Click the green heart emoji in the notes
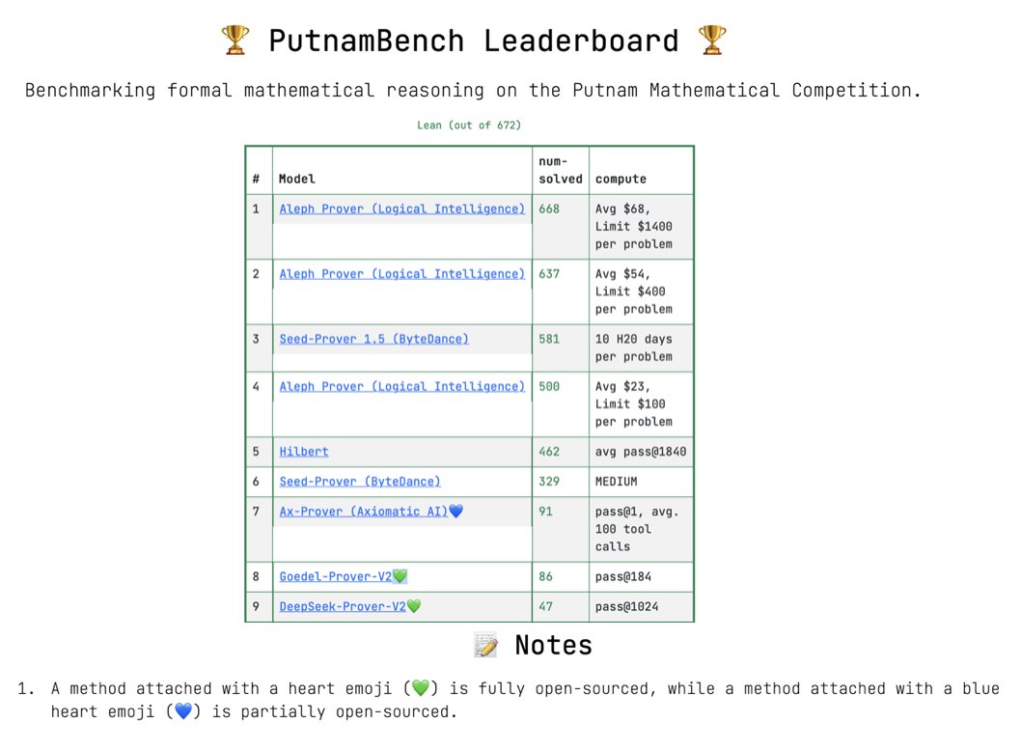The width and height of the screenshot is (1021, 751). (421, 688)
